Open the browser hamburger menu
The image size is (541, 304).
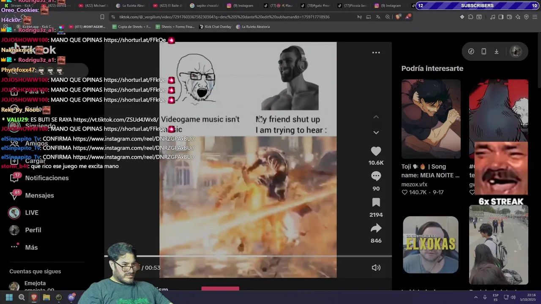[x=535, y=17]
